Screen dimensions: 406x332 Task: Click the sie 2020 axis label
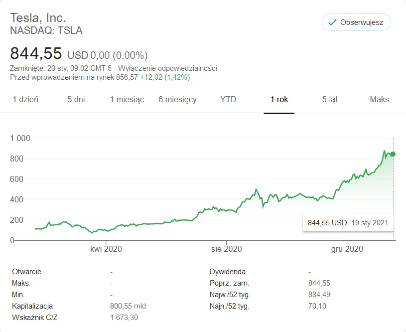click(227, 249)
